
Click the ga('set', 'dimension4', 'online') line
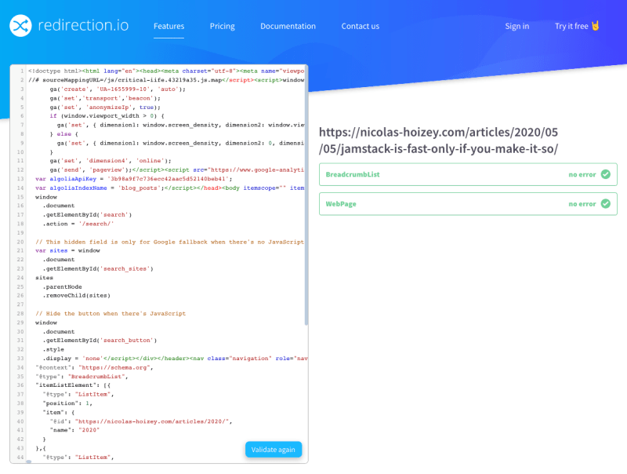coord(111,161)
